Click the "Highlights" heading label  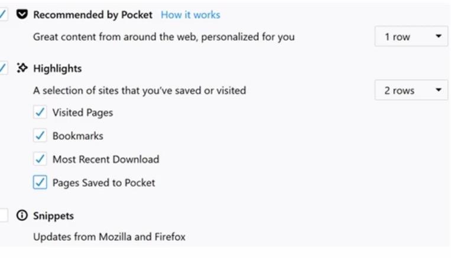pos(57,68)
